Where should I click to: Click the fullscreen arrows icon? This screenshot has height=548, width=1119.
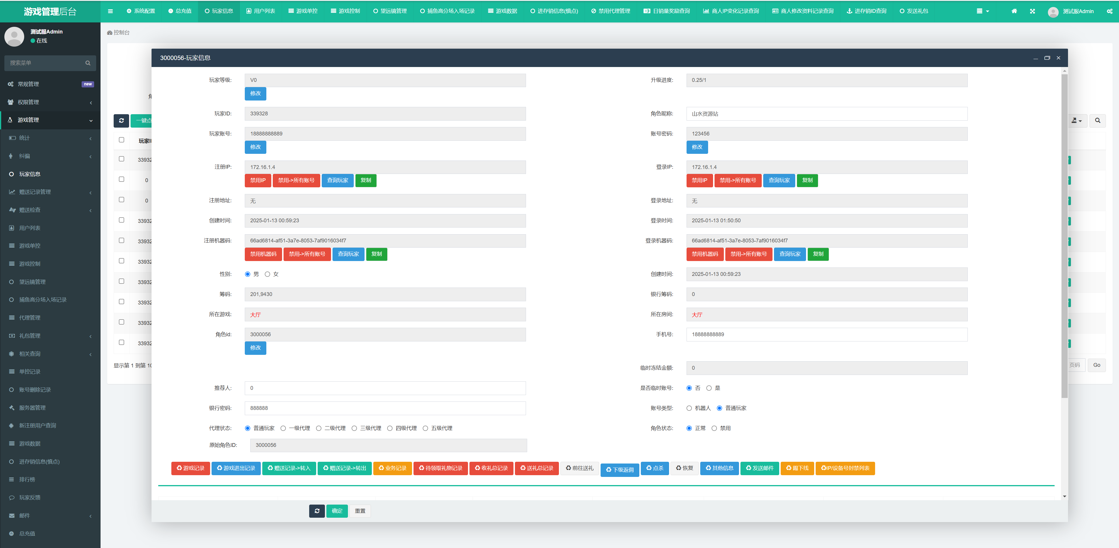(x=1032, y=11)
